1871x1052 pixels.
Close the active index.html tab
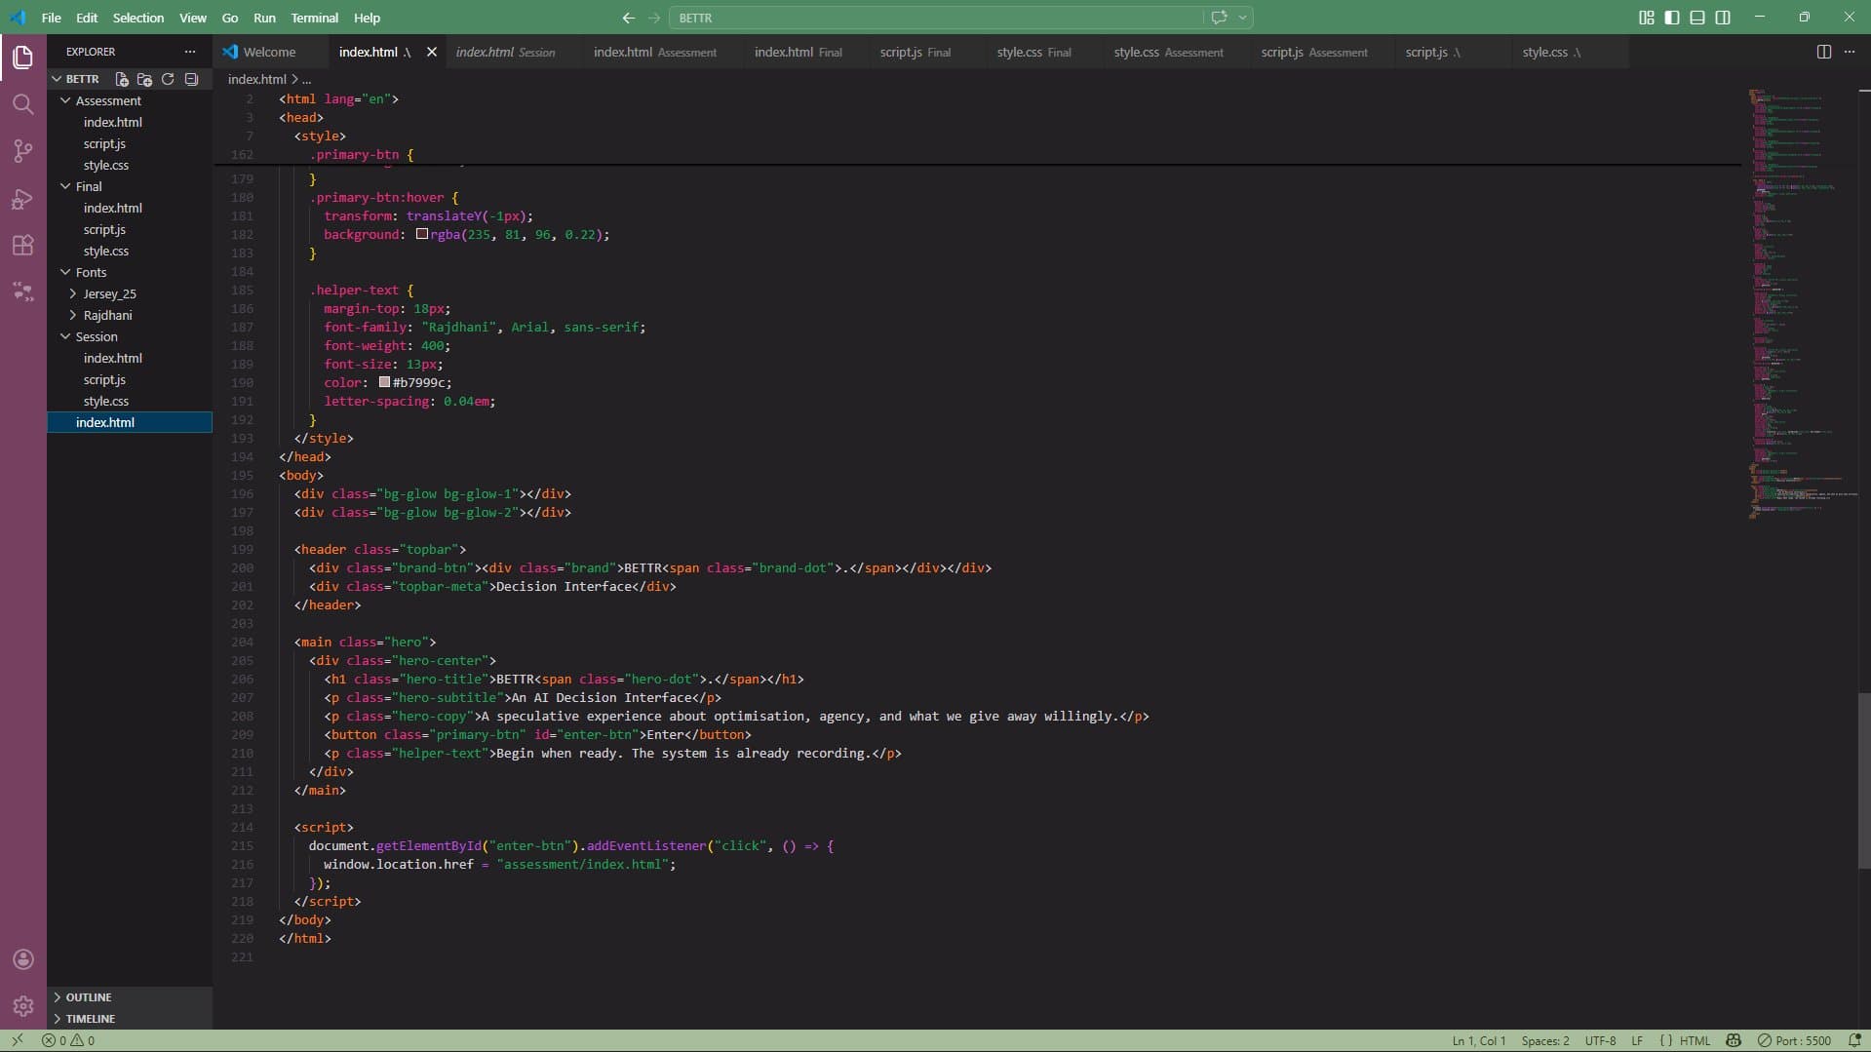click(431, 52)
